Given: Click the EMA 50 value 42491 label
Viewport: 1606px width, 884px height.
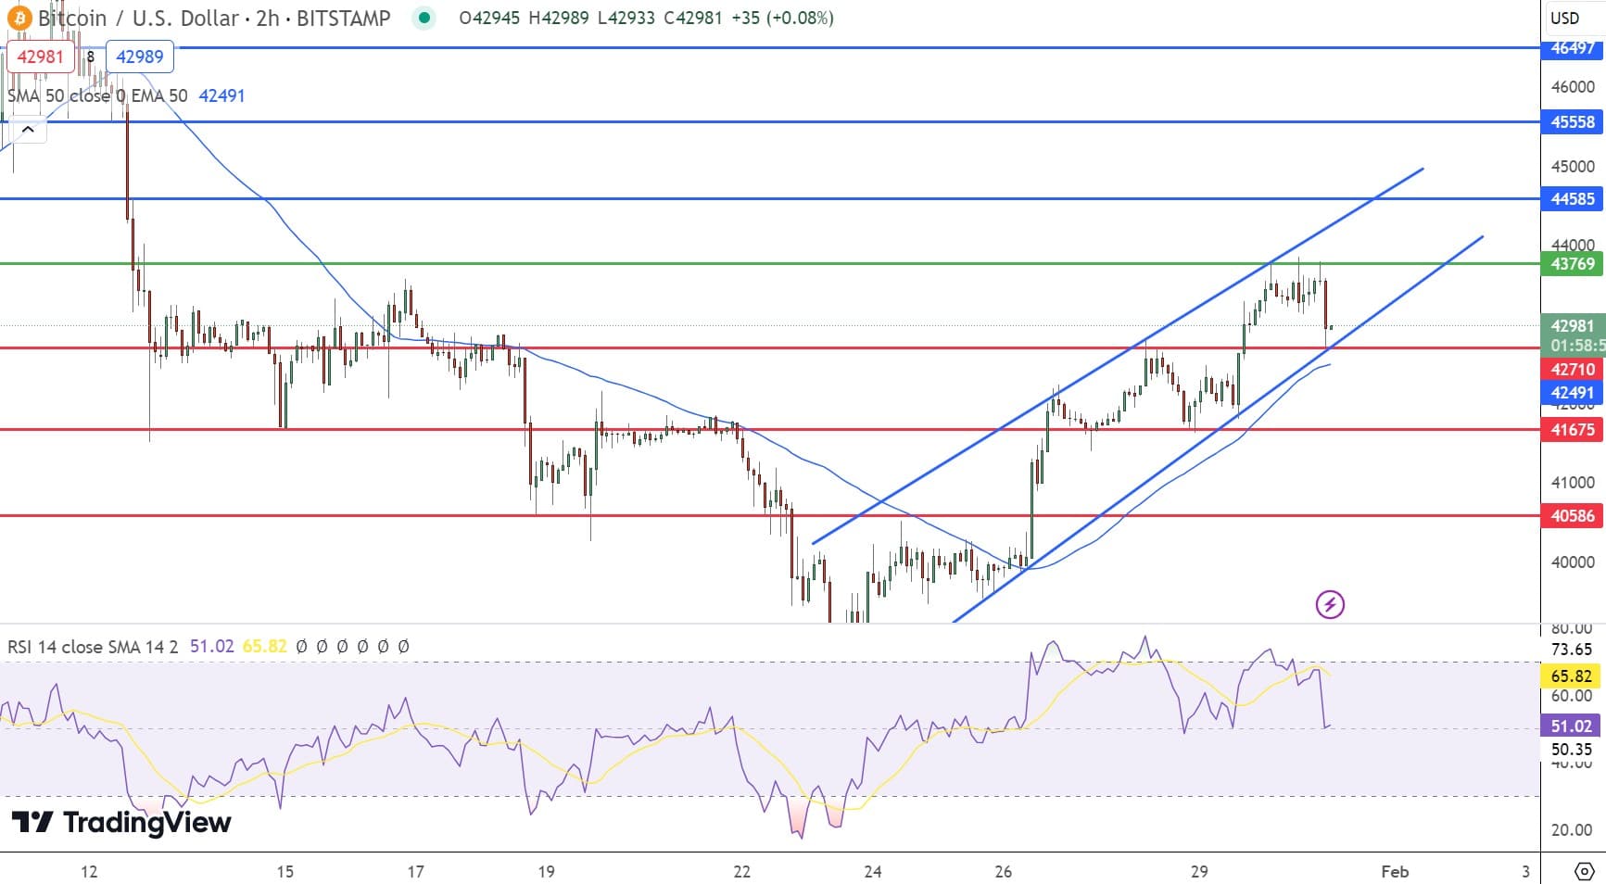Looking at the screenshot, I should pos(222,95).
